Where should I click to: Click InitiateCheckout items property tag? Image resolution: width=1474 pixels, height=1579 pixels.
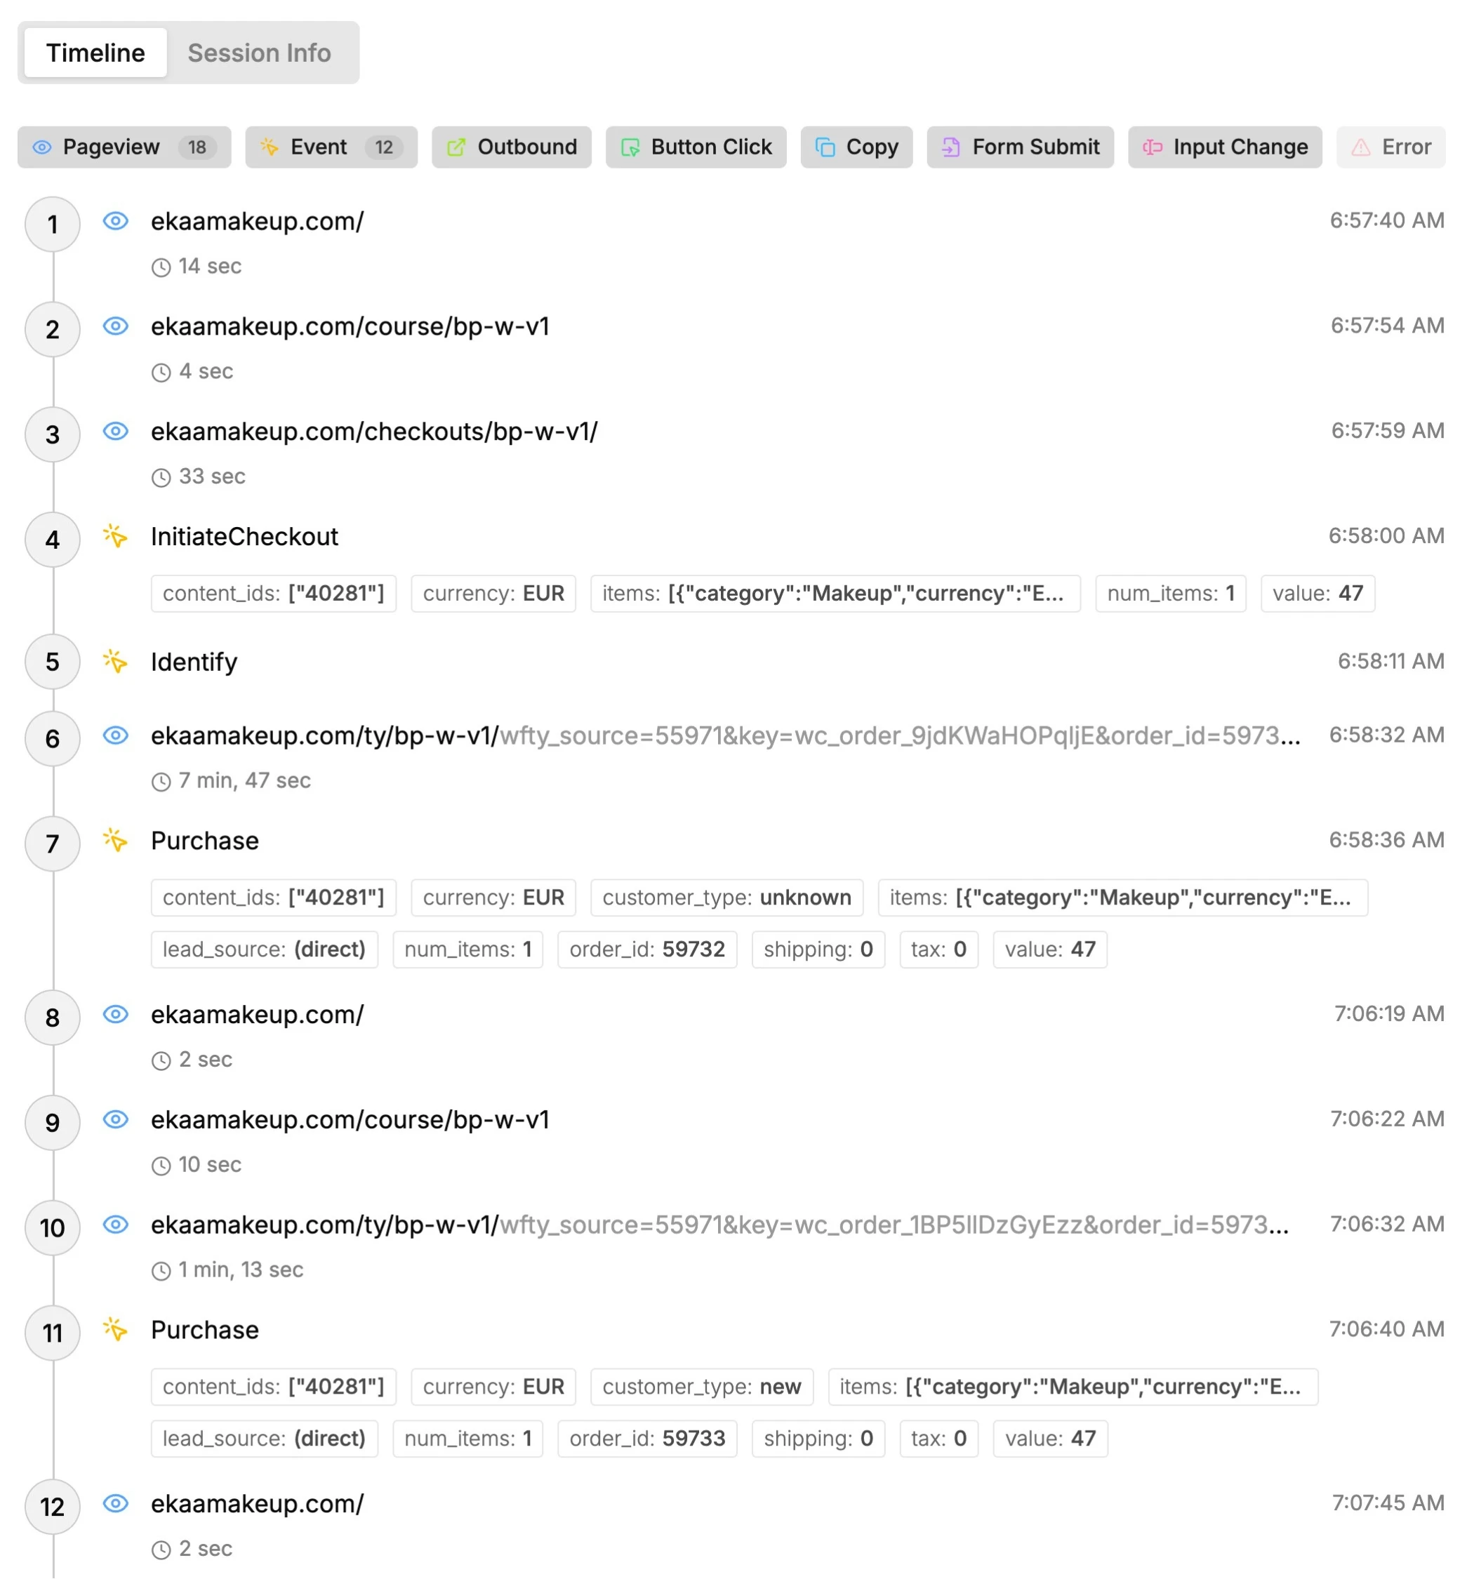(x=835, y=593)
